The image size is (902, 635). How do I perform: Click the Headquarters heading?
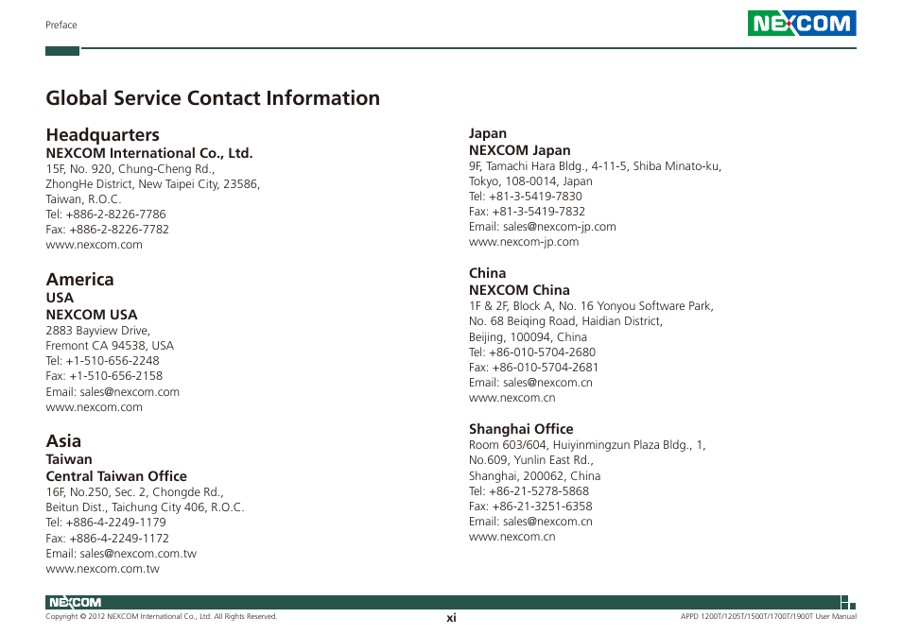pyautogui.click(x=102, y=134)
